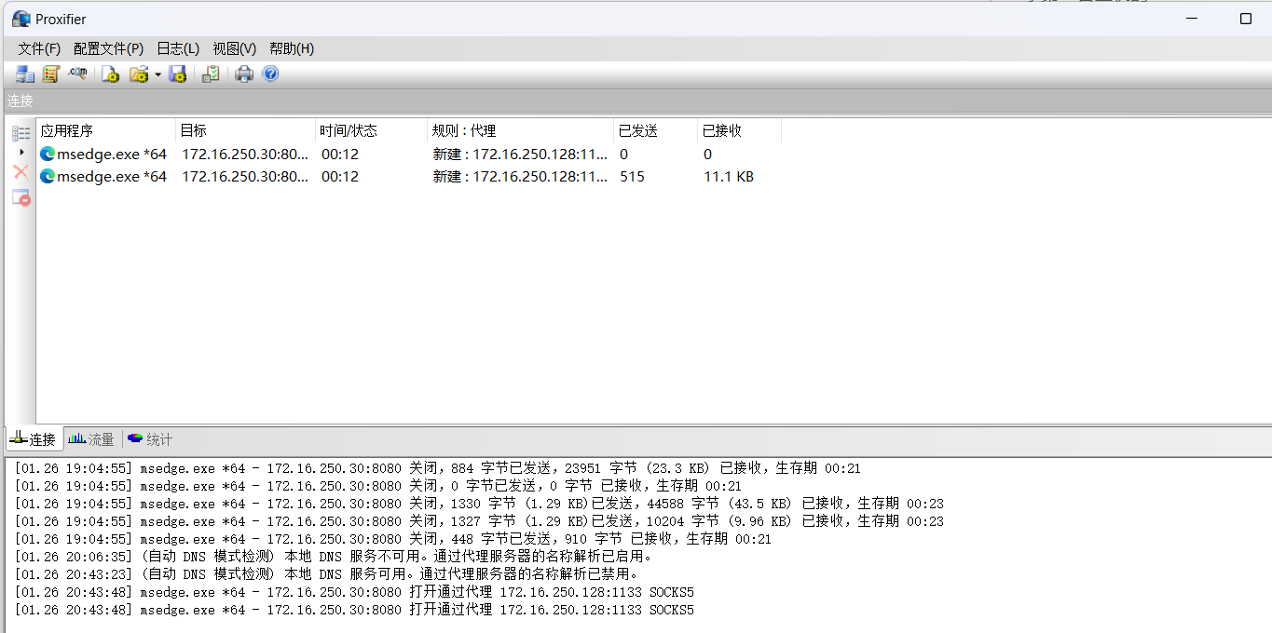Click the clipboard checklist toolbar icon

pyautogui.click(x=211, y=74)
